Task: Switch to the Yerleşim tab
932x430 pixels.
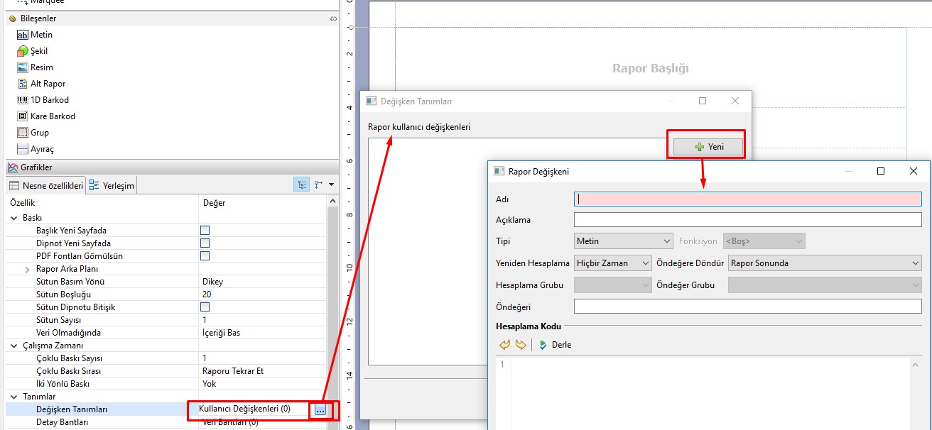Action: (x=112, y=186)
